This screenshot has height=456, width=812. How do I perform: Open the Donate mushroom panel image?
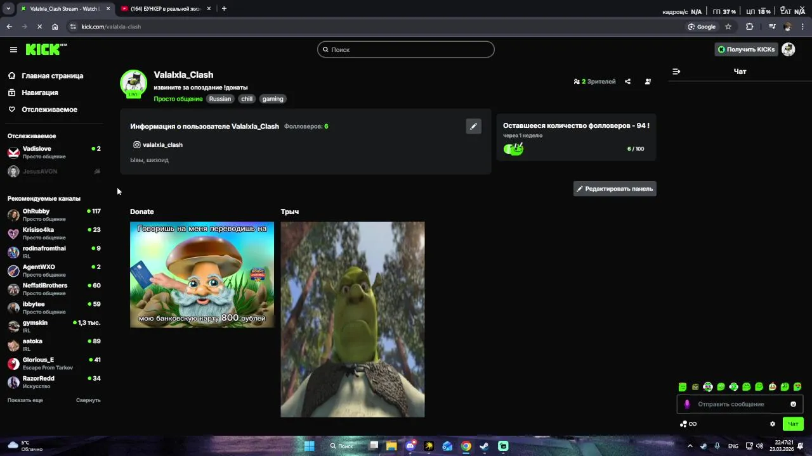click(x=202, y=275)
